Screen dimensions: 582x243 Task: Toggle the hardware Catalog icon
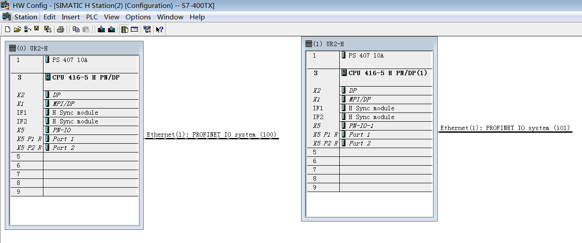click(124, 29)
